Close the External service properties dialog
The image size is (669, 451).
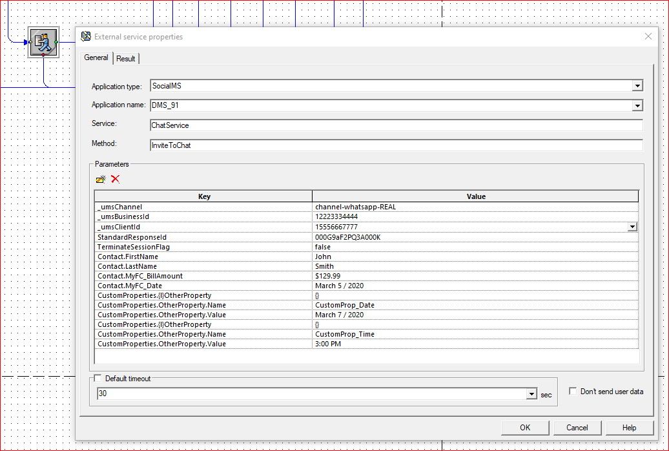(648, 37)
